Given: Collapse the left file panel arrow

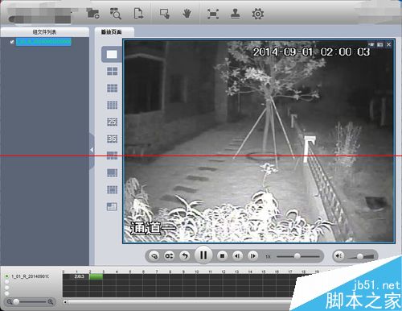Looking at the screenshot, I should [92, 150].
